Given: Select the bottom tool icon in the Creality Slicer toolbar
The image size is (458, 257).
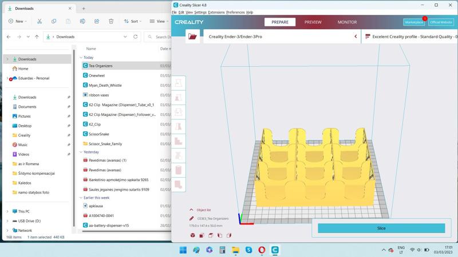Looking at the screenshot, I should (179, 184).
